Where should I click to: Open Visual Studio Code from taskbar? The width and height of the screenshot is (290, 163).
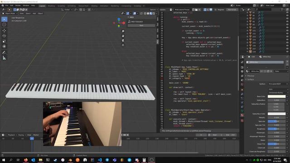[x=100, y=160]
